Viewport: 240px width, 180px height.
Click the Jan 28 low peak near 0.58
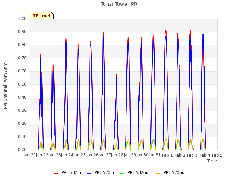tap(117, 75)
